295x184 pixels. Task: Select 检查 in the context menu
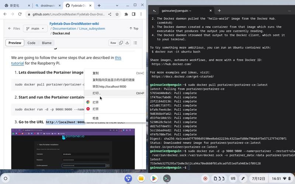pyautogui.click(x=115, y=118)
